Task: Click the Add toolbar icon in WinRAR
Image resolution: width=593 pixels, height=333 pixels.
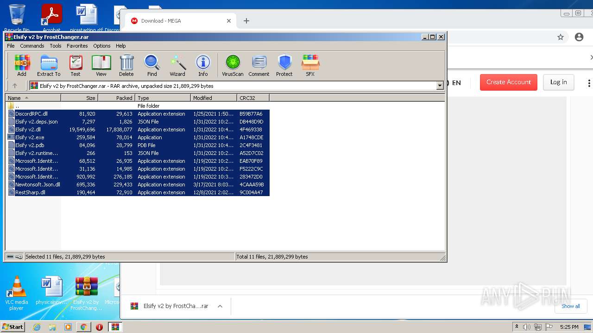Action: tap(22, 65)
